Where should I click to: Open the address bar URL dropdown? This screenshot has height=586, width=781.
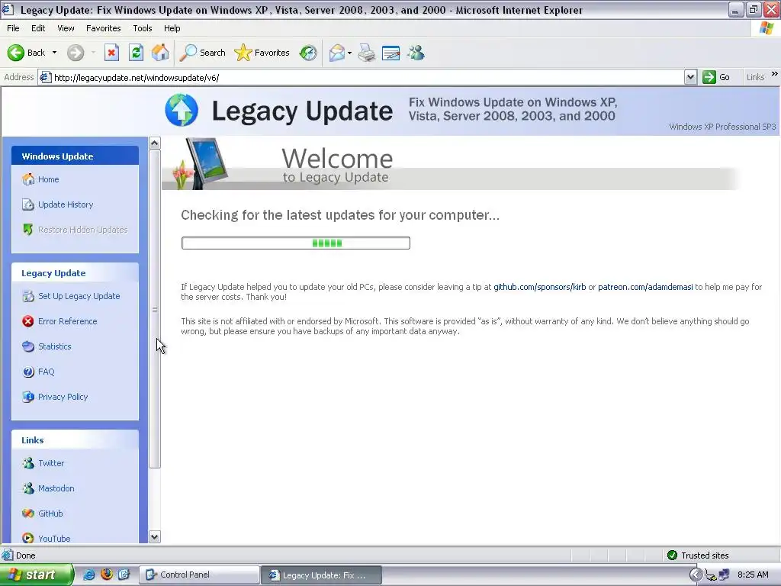pyautogui.click(x=690, y=77)
